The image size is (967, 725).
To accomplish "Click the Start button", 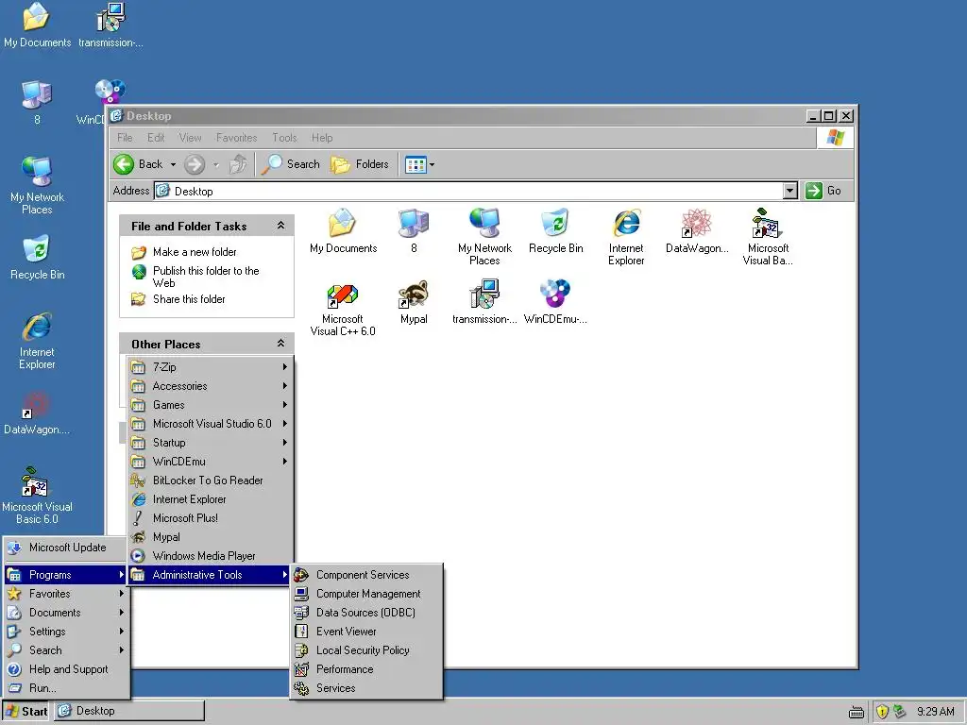I will [x=26, y=711].
